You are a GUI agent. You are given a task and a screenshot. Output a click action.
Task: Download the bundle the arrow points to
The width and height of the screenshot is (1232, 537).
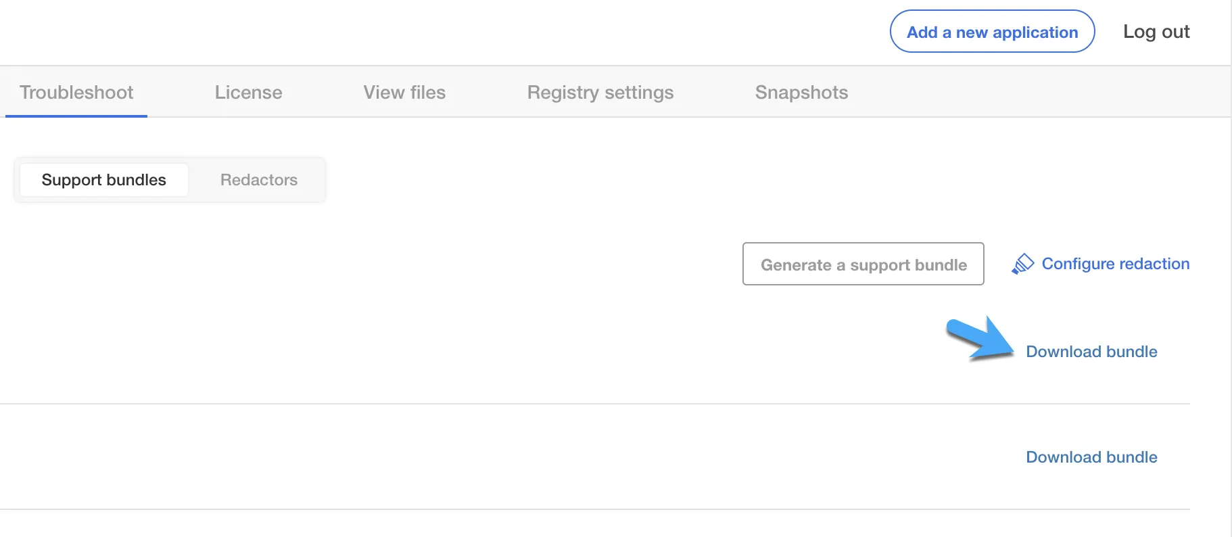pyautogui.click(x=1091, y=352)
